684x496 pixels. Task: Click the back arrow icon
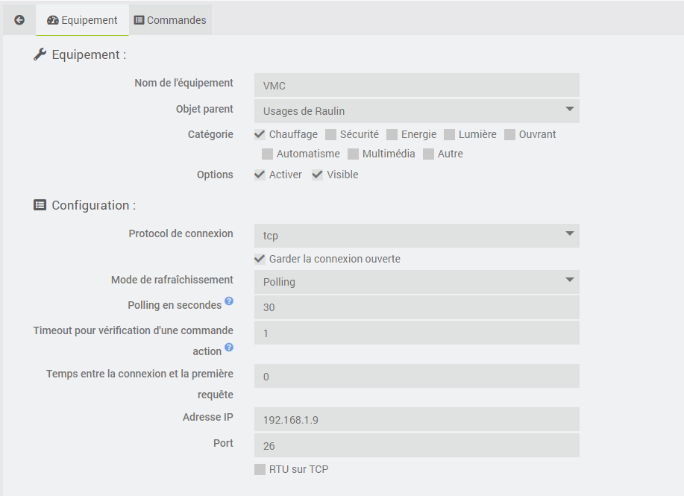click(19, 20)
